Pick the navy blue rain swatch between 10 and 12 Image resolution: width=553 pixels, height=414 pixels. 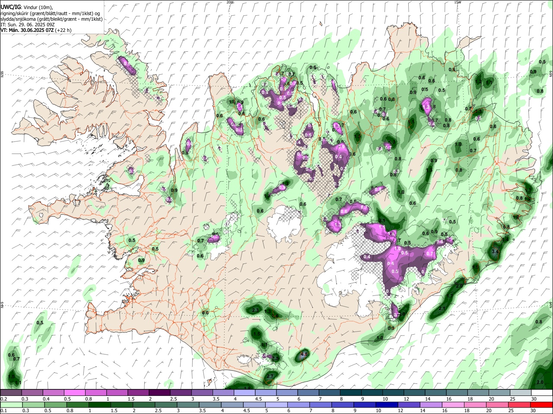click(387, 405)
